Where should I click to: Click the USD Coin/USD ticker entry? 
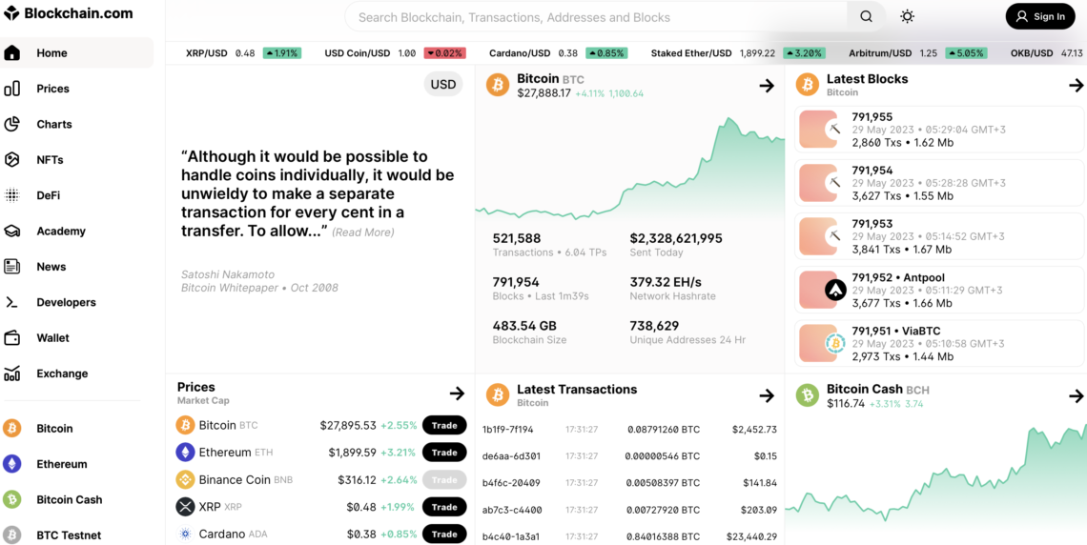395,52
